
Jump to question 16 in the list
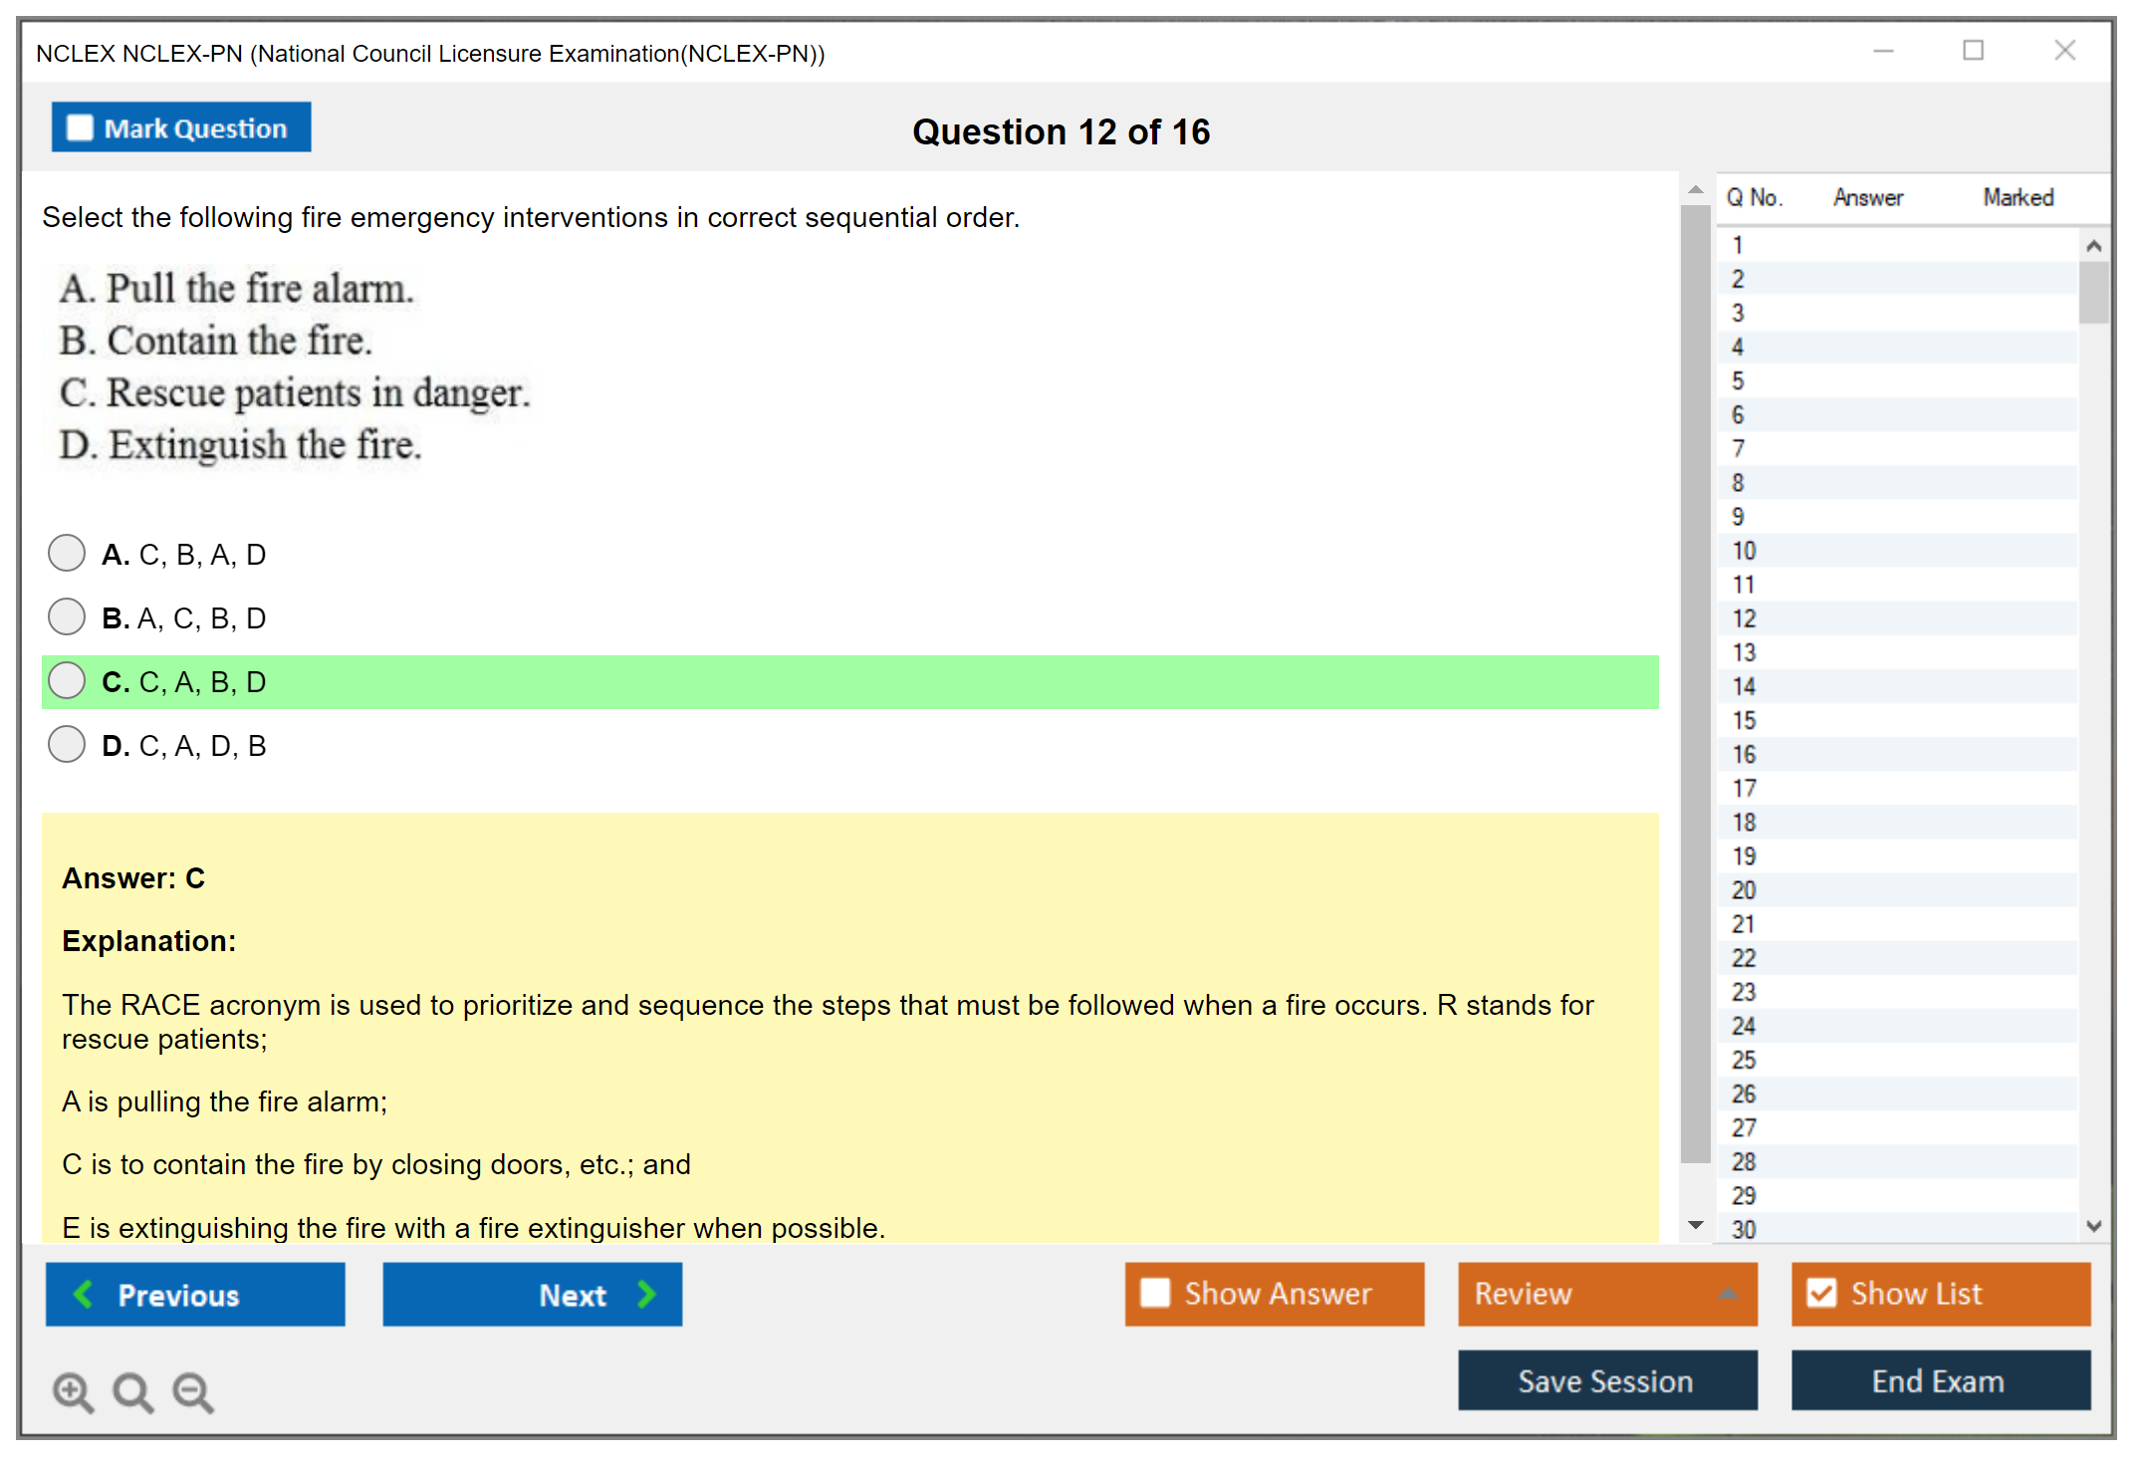click(x=1745, y=754)
